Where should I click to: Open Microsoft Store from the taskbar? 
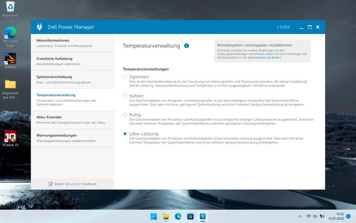pyautogui.click(x=190, y=216)
